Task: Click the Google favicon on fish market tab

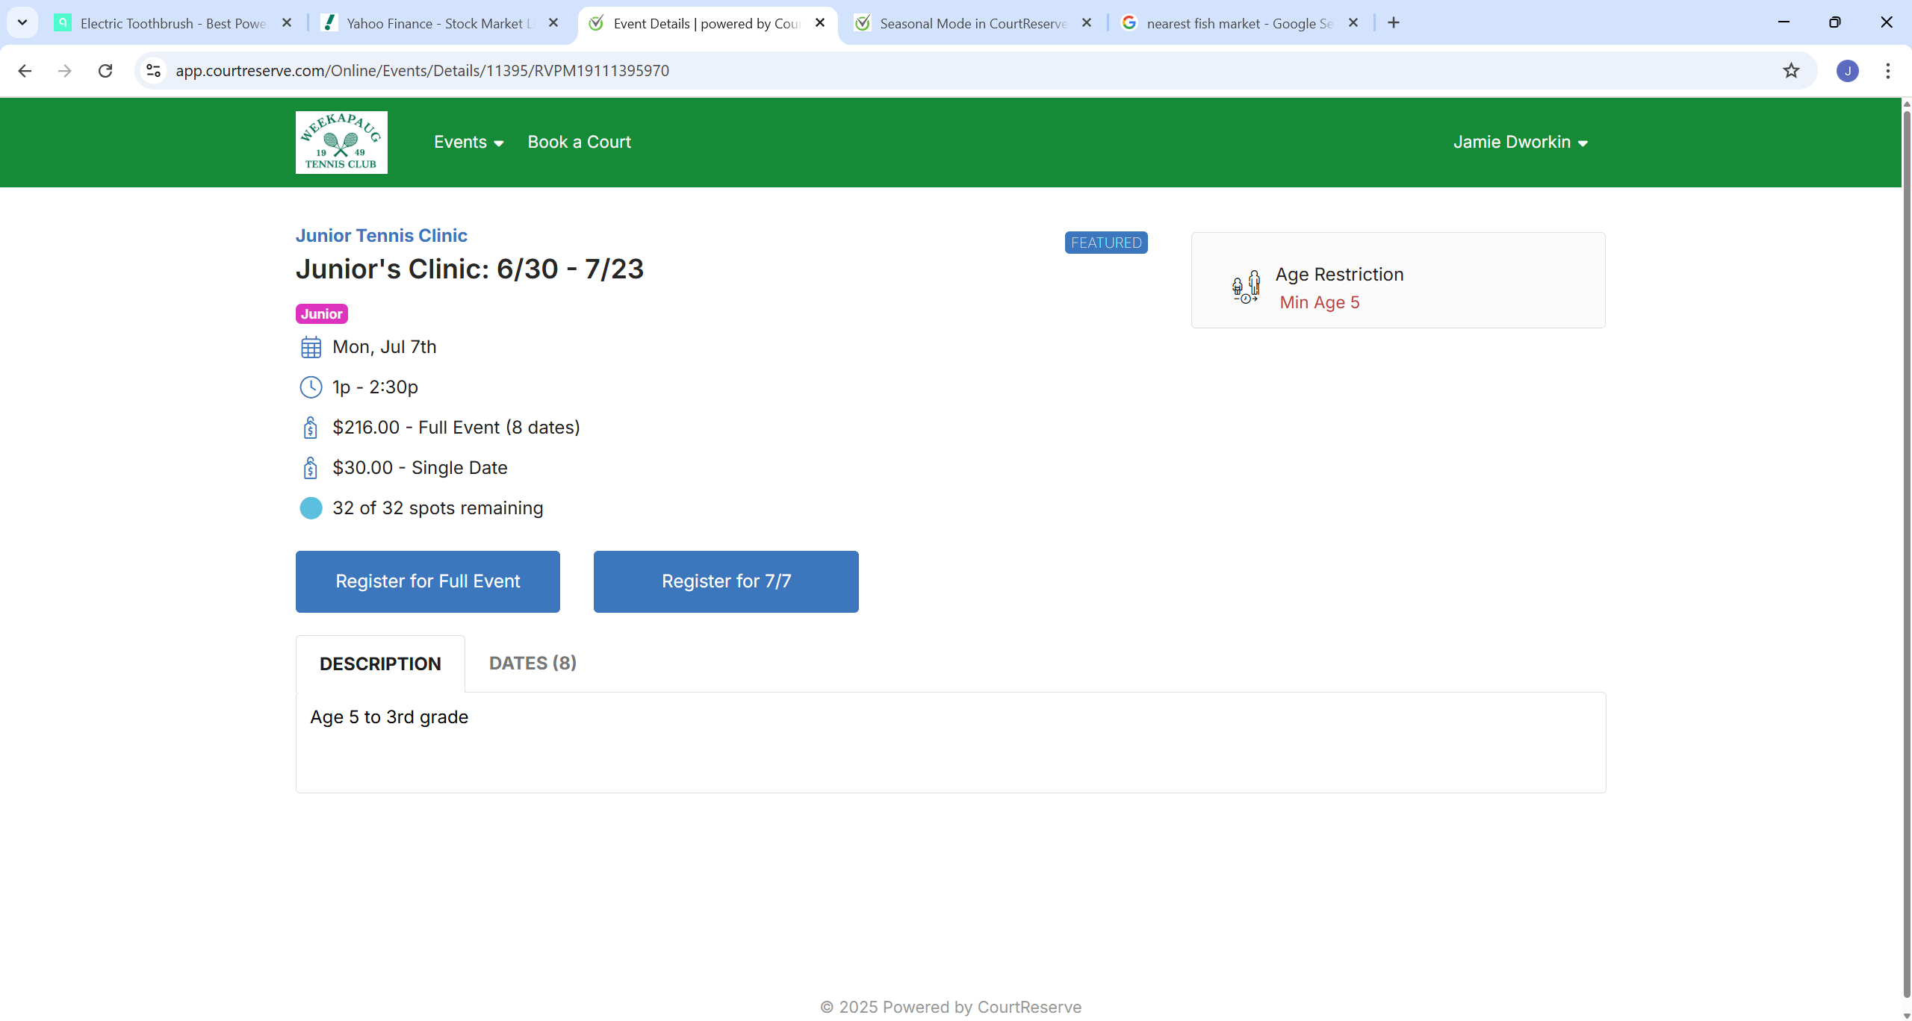Action: [x=1129, y=23]
